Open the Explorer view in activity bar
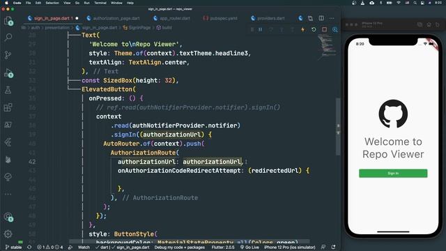This screenshot has height=251, width=446. [x=8, y=21]
